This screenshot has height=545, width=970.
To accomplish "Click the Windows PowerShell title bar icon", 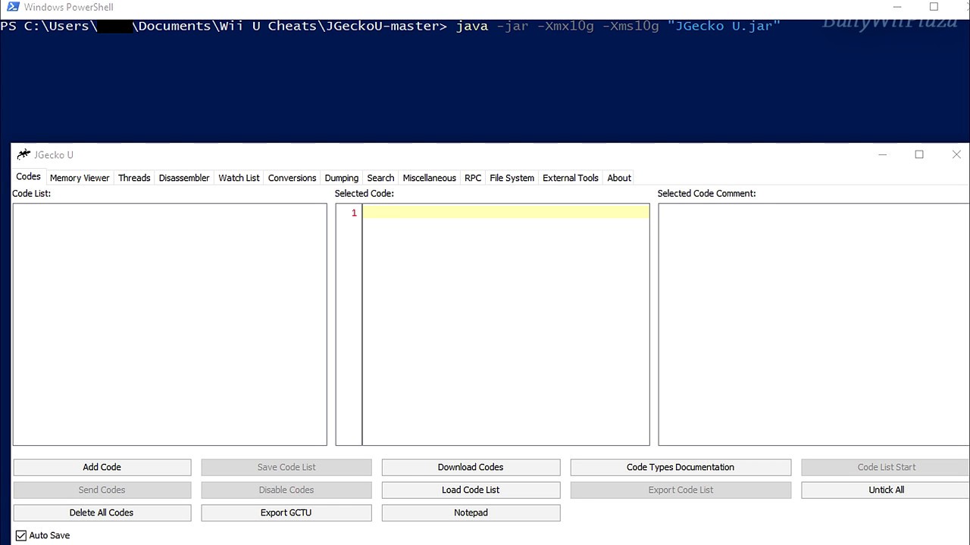I will (x=13, y=7).
